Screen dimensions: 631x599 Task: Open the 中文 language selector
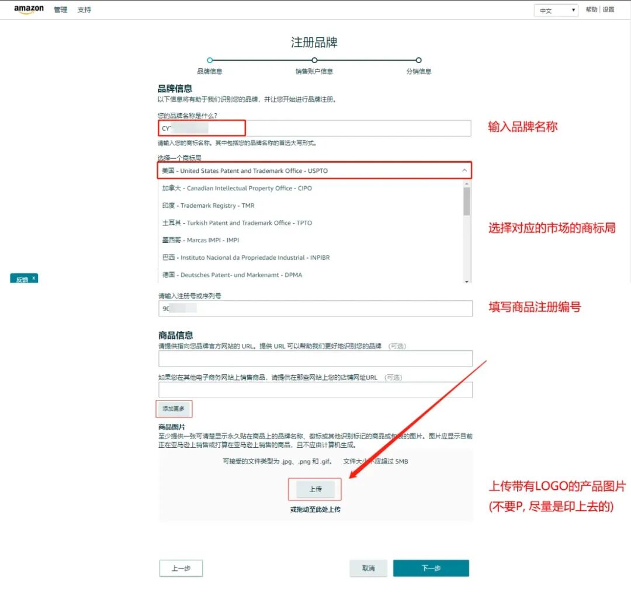tap(554, 10)
